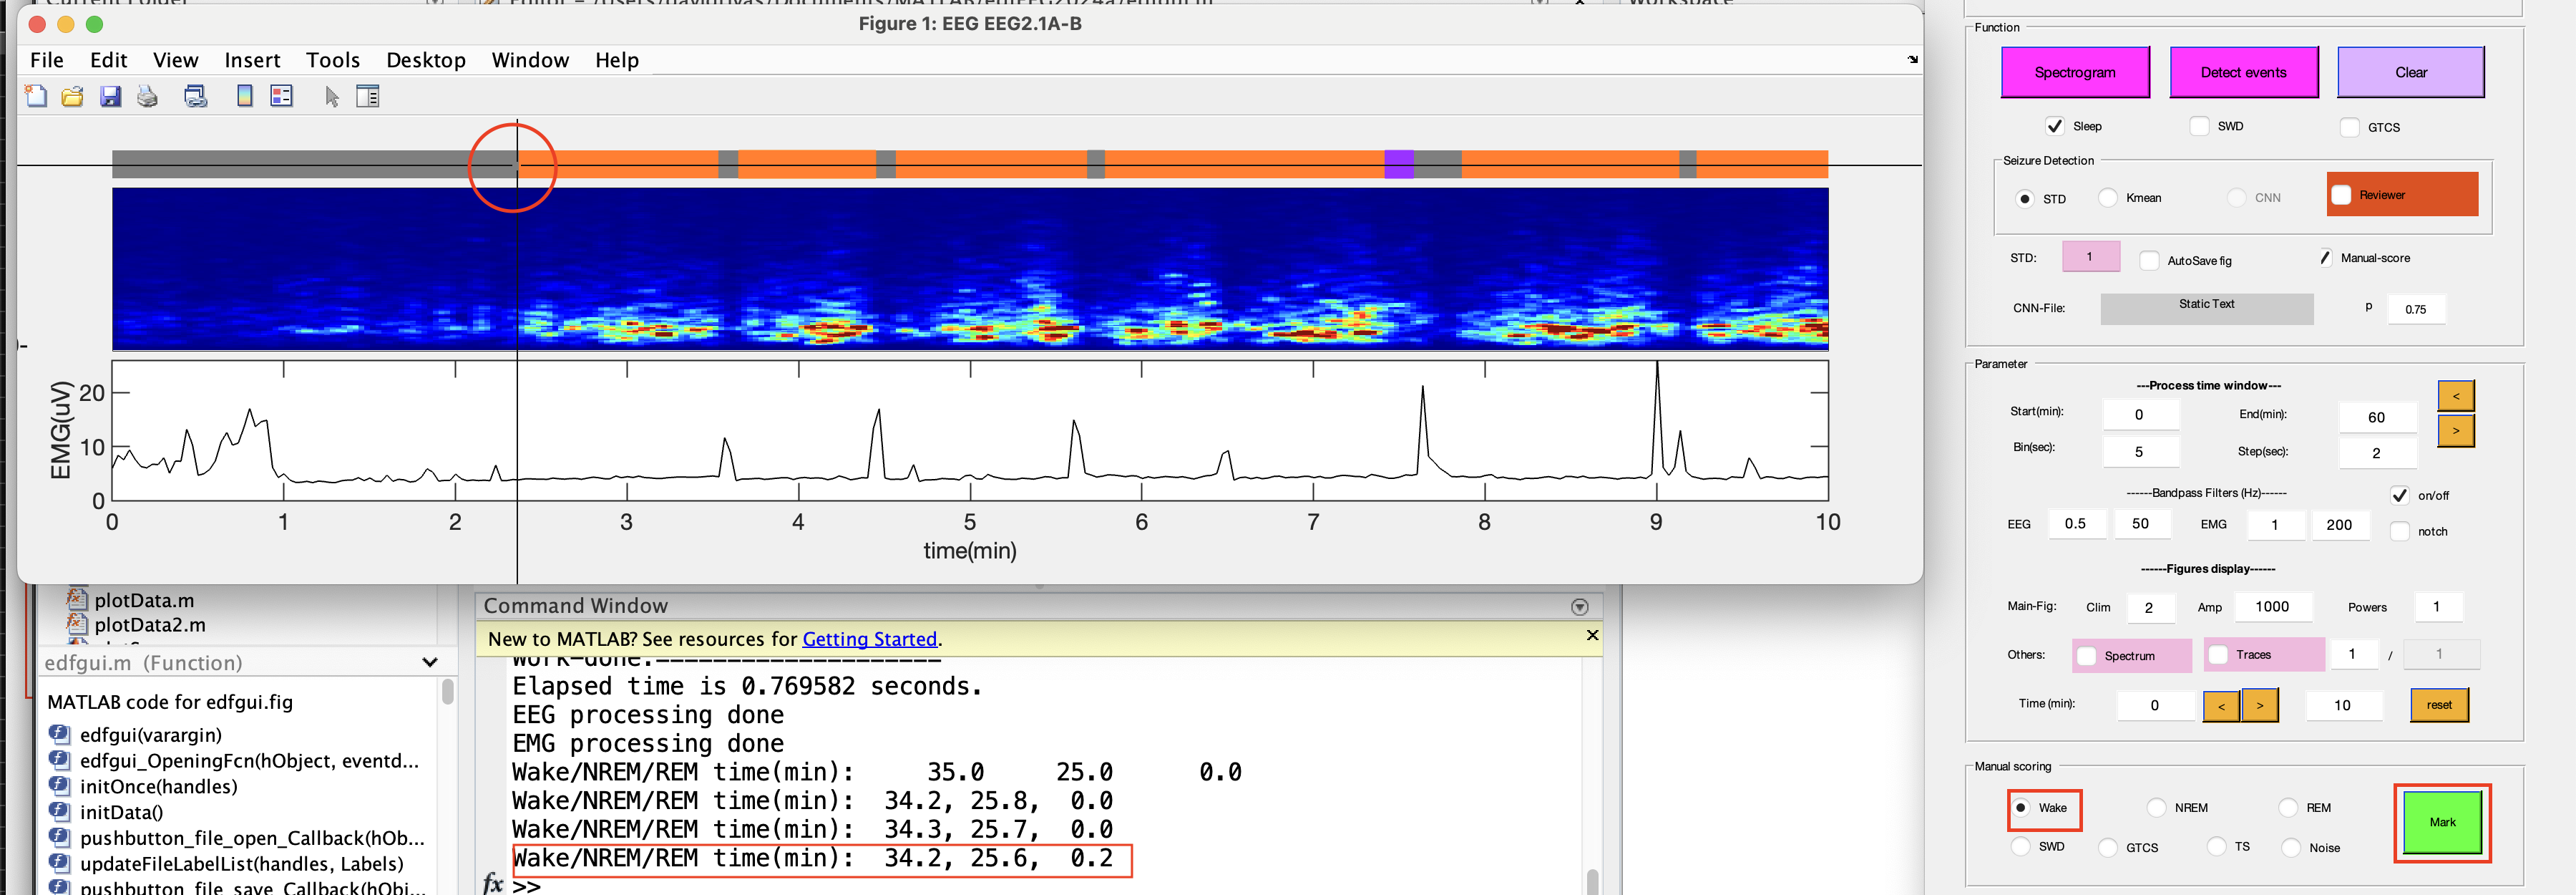2576x895 pixels.
Task: Click the purple segment in the hypnogram bar
Action: click(x=1398, y=164)
